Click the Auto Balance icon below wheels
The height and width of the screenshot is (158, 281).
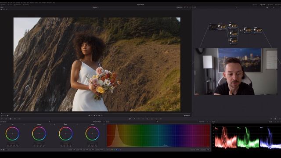(x=2, y=149)
